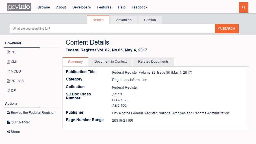Open the Document in Context tab
This screenshot has width=256, height=144.
click(x=110, y=62)
